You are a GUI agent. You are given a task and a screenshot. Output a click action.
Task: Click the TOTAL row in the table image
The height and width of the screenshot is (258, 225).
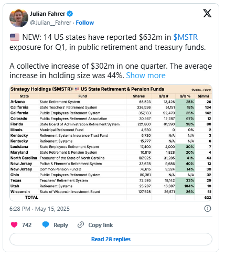111,197
